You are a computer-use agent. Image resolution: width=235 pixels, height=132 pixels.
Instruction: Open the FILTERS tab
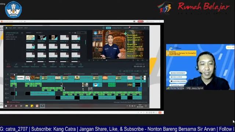click(x=44, y=65)
